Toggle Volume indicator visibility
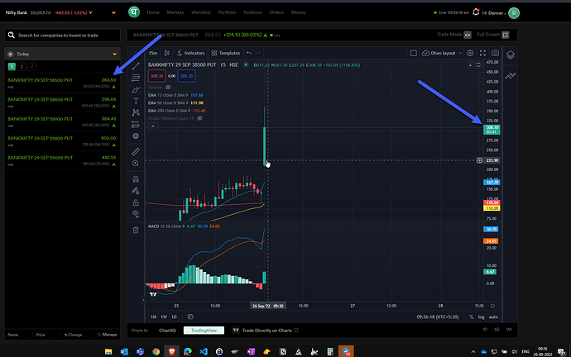This screenshot has height=357, width=571. pyautogui.click(x=168, y=88)
